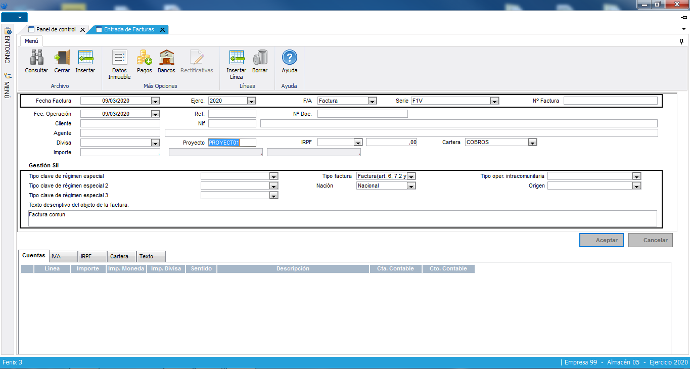Click the Insertar Línea icon
690x369 pixels.
(x=236, y=58)
